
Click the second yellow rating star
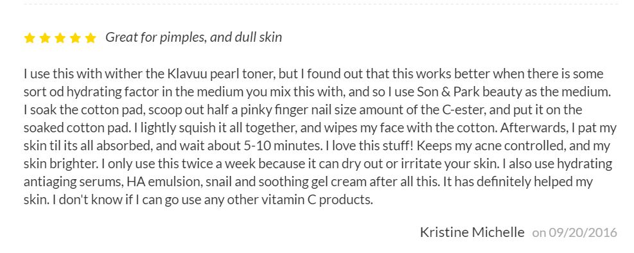[45, 38]
